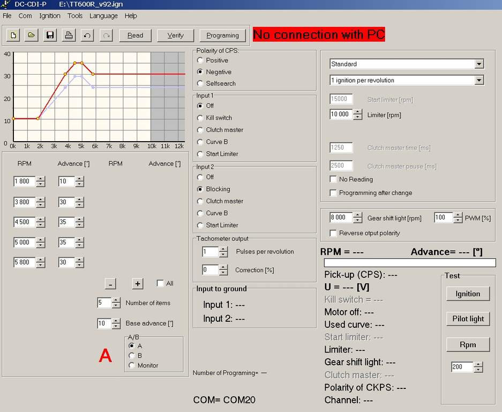Click the 5 000 RPM input field
The height and width of the screenshot is (412, 502).
tap(25, 242)
